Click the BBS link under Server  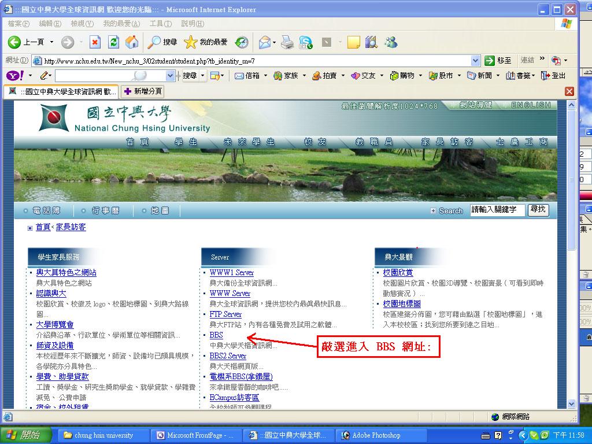216,335
